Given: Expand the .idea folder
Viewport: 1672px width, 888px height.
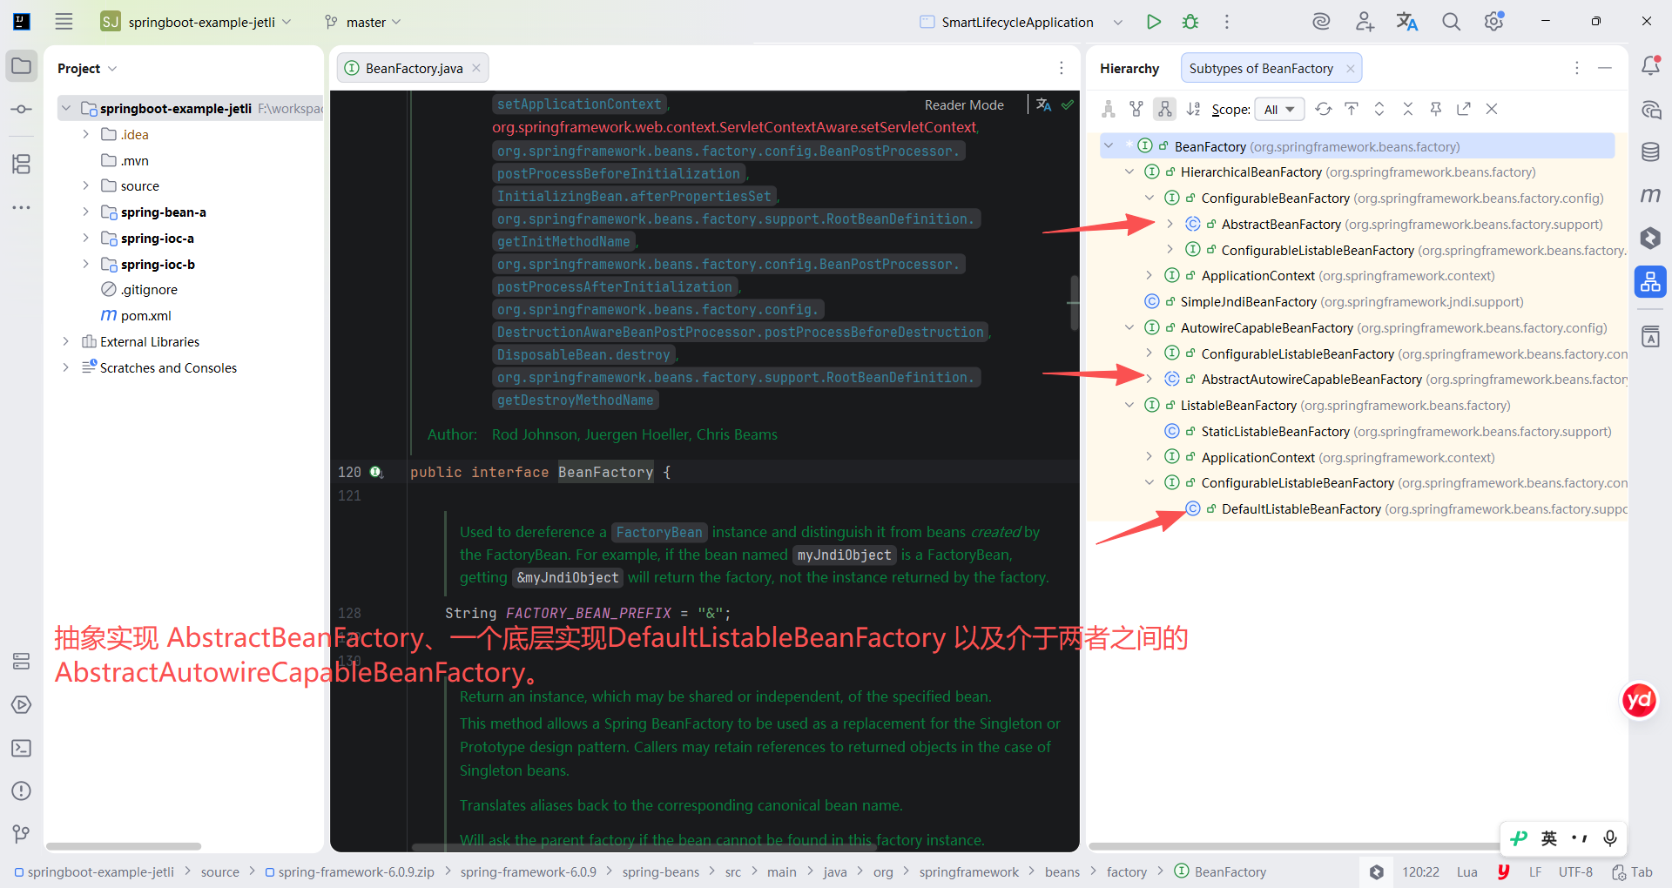Looking at the screenshot, I should (x=85, y=134).
